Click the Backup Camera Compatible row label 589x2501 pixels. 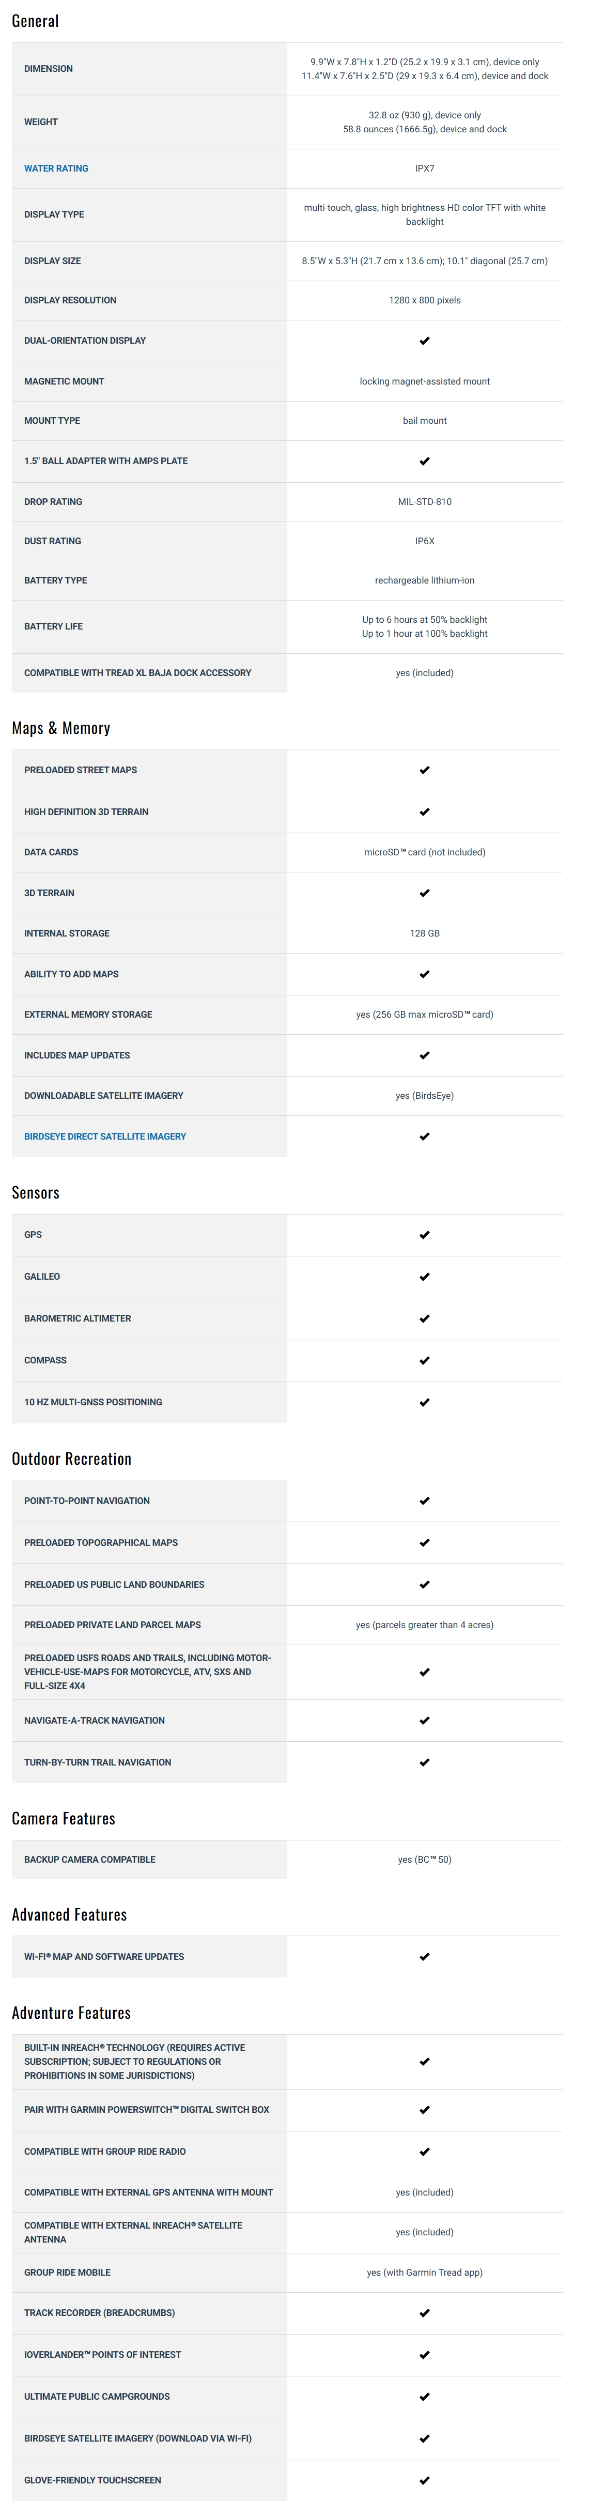pos(89,1859)
